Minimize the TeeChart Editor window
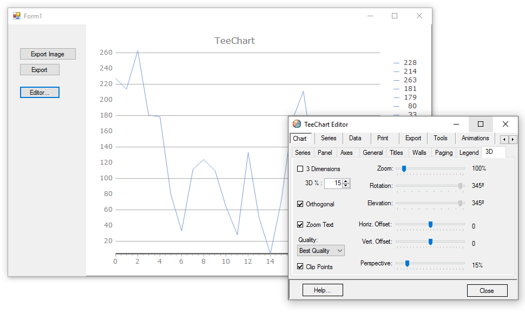Image resolution: width=525 pixels, height=313 pixels. (456, 124)
